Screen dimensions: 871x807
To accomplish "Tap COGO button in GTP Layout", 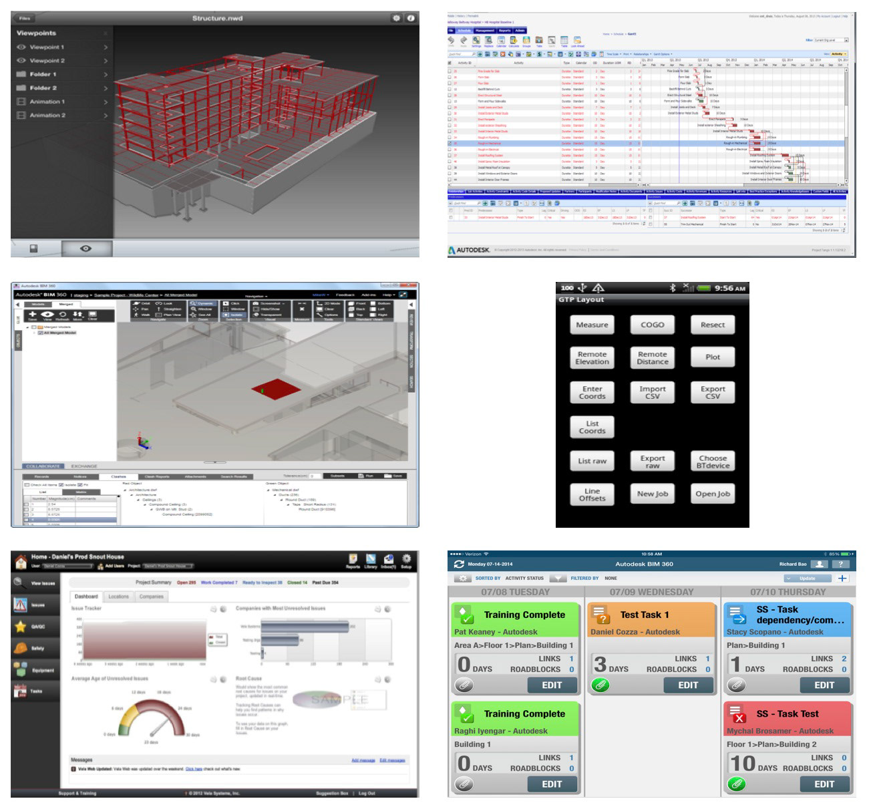I will pyautogui.click(x=653, y=325).
